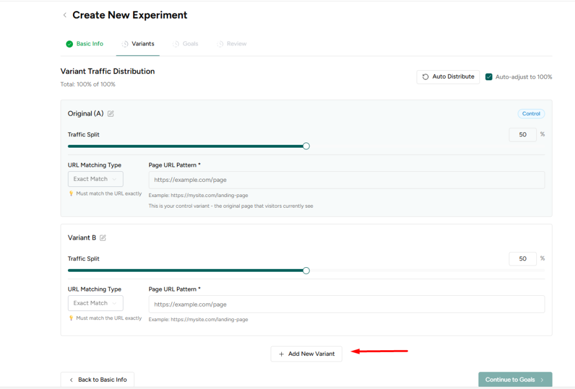Viewport: 575px width, 389px height.
Task: Open the Goals tab
Action: click(190, 44)
